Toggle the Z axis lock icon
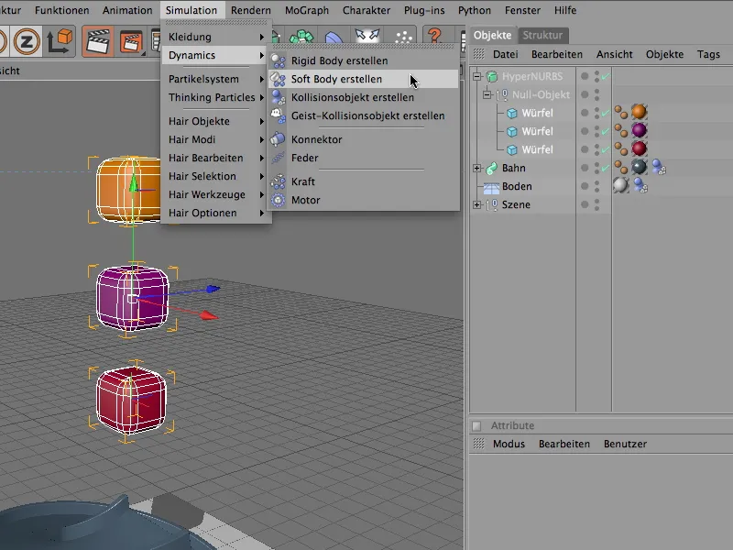 click(x=27, y=42)
